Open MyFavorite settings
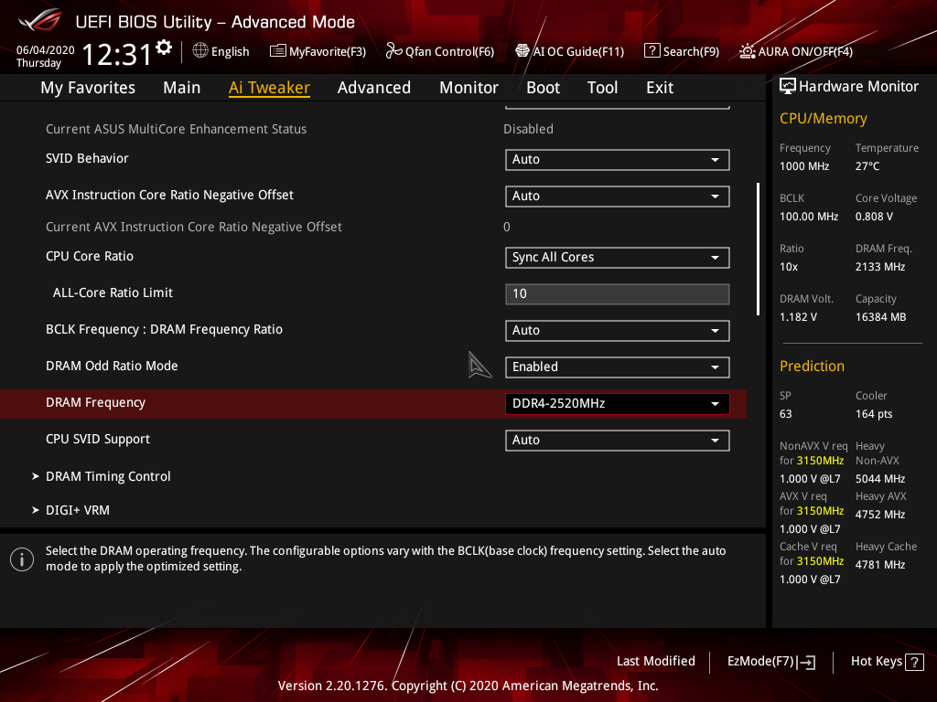Viewport: 937px width, 702px height. (x=318, y=51)
